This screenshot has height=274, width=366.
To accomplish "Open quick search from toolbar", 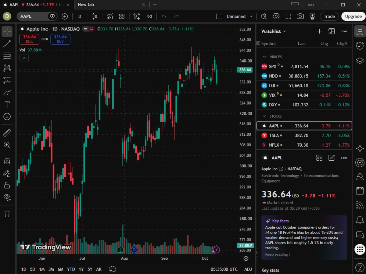I will coord(264,16).
